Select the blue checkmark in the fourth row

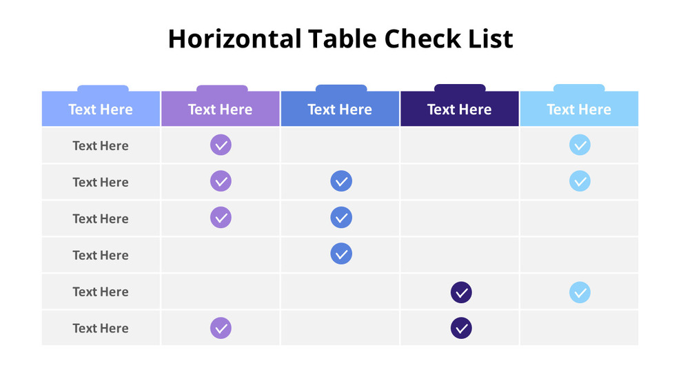pos(341,254)
